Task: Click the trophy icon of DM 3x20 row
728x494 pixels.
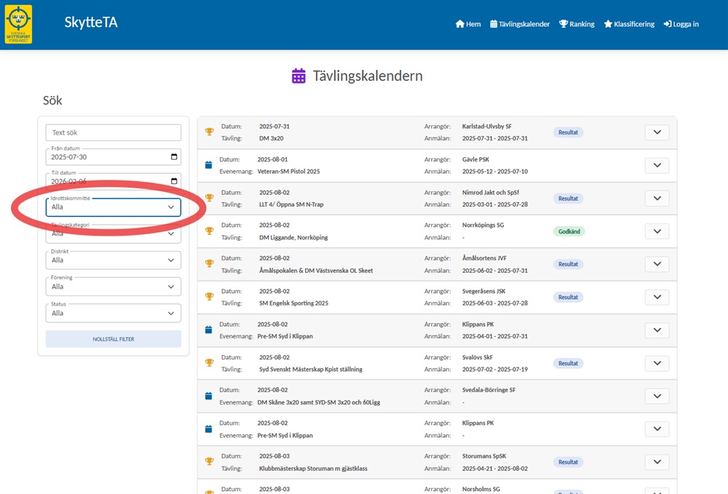Action: (210, 132)
